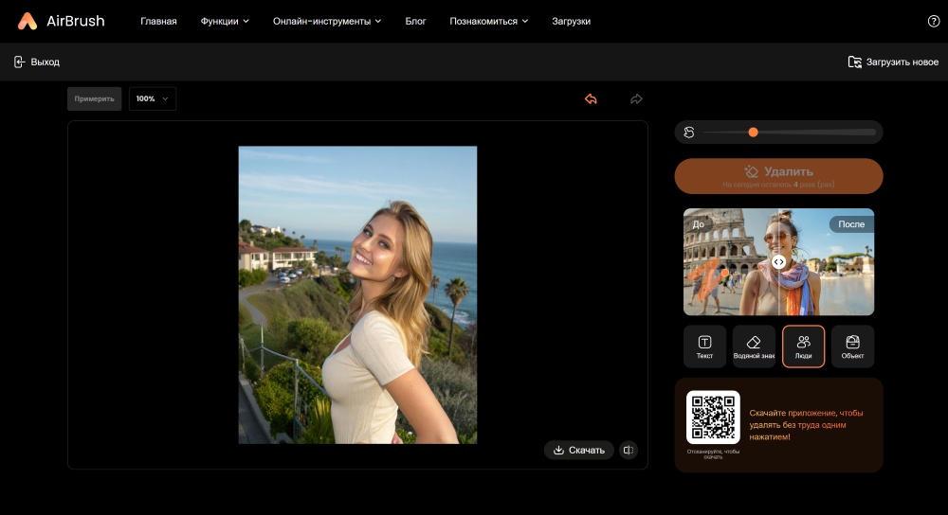Open the 100% zoom dropdown
Image resolution: width=948 pixels, height=515 pixels.
(x=153, y=99)
